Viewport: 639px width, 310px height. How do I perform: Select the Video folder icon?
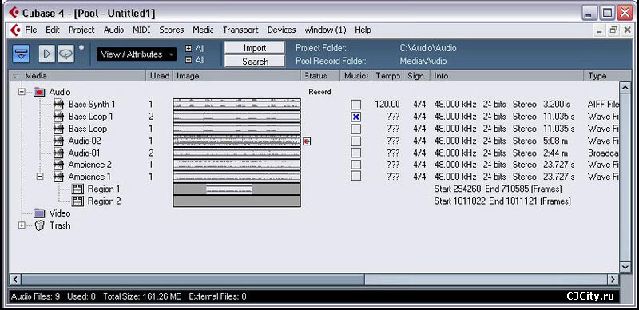tap(39, 213)
